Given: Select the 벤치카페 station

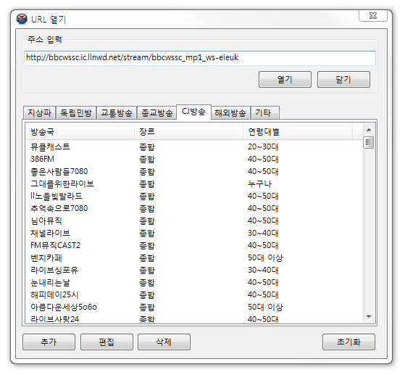Looking at the screenshot, I should (194, 257).
